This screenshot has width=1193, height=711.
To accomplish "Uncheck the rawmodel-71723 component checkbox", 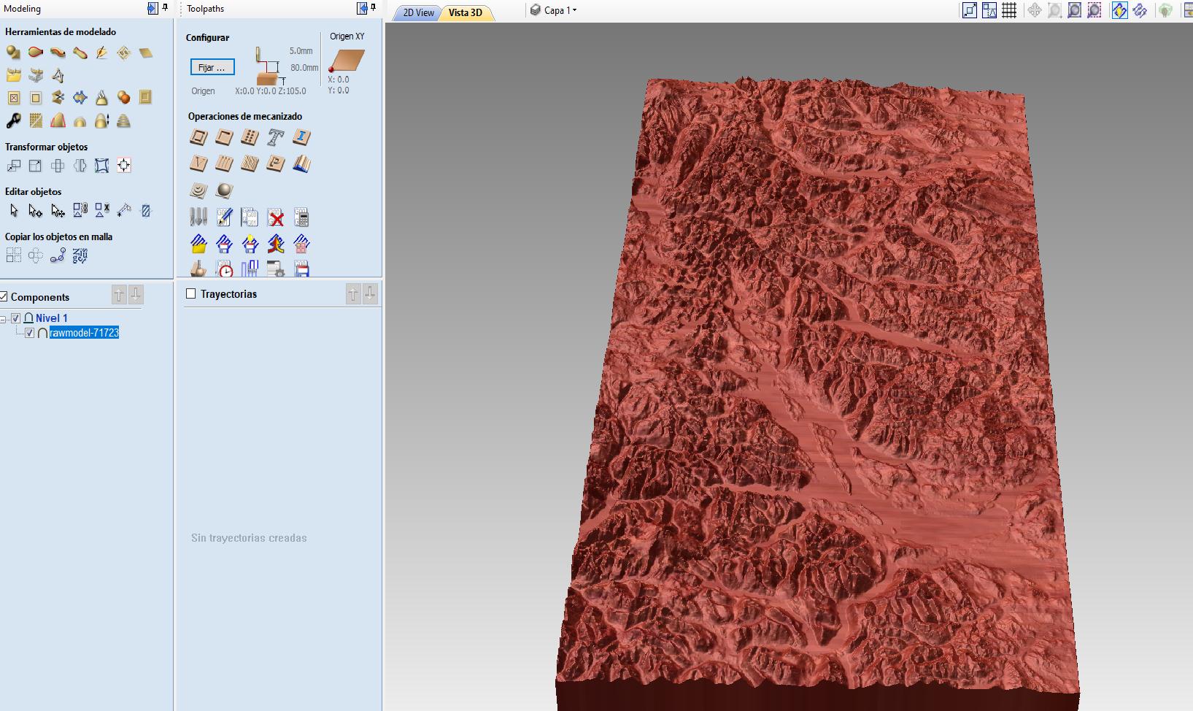I will (x=29, y=333).
